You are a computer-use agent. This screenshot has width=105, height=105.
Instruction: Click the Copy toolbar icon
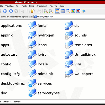coord(28,11)
